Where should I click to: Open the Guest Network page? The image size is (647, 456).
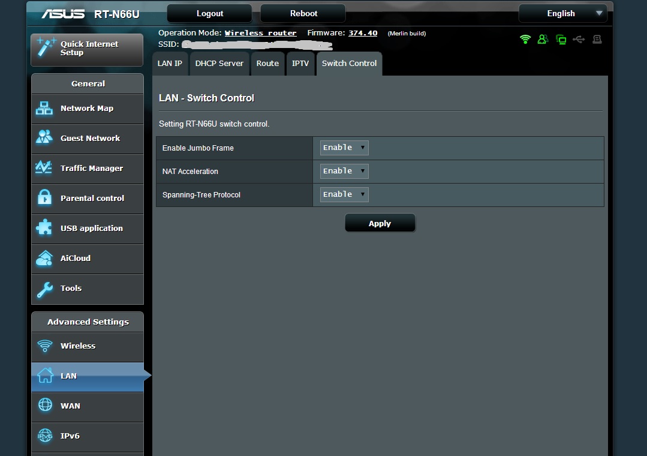tap(88, 139)
